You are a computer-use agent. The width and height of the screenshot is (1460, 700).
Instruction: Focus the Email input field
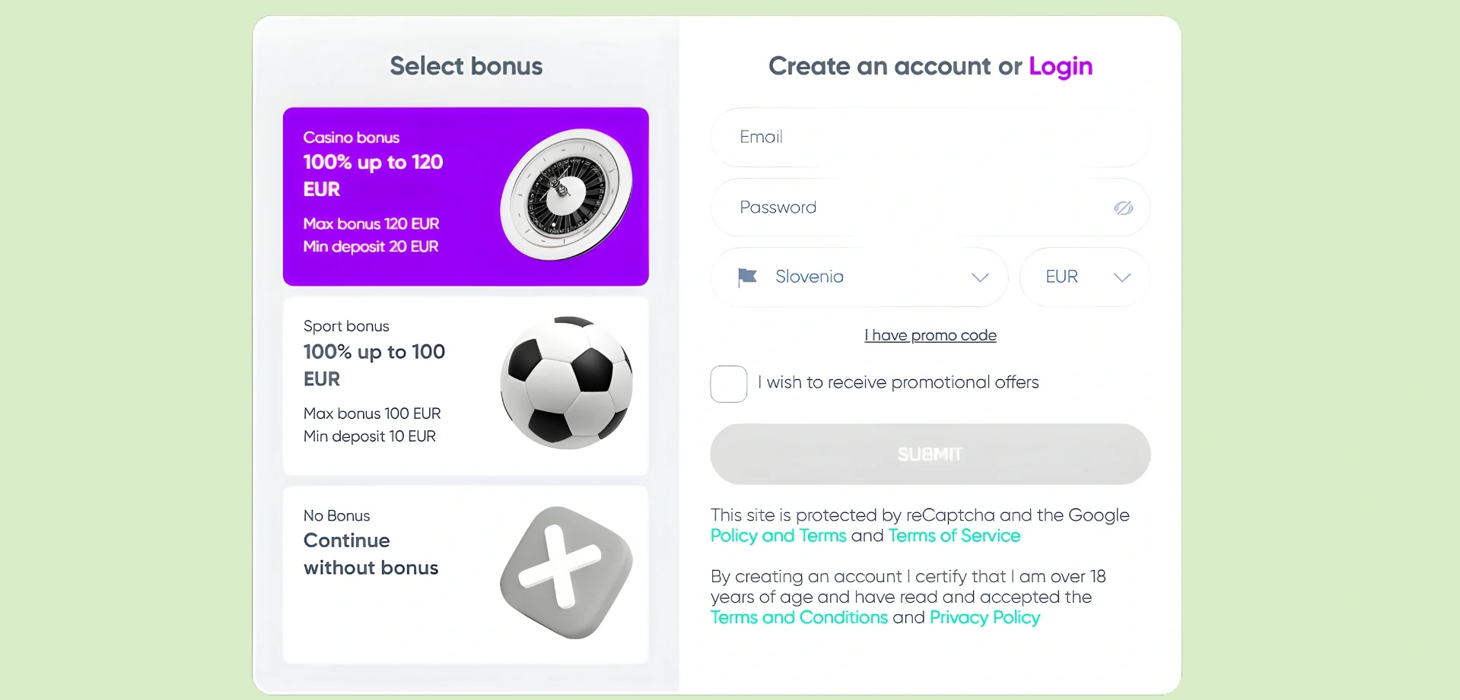[930, 138]
